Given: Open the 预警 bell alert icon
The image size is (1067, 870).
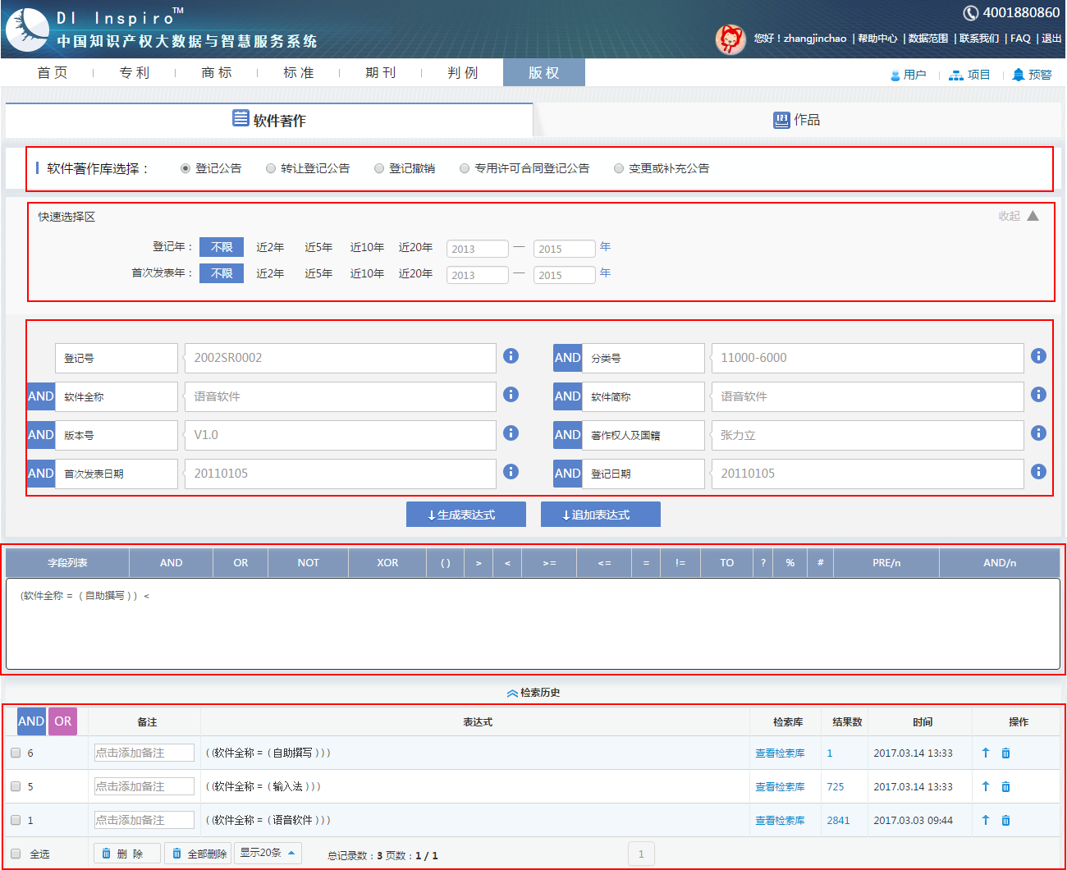Looking at the screenshot, I should (1019, 75).
